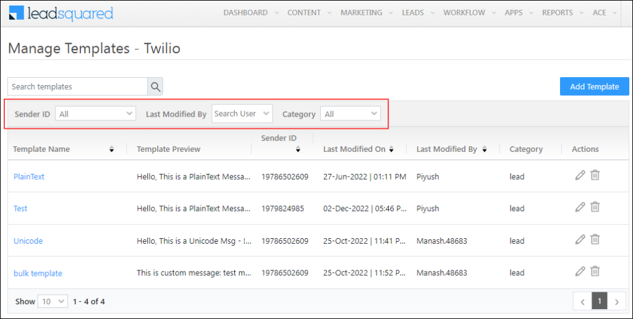This screenshot has width=633, height=319.
Task: Delete the Unicode template via trash icon
Action: [595, 239]
